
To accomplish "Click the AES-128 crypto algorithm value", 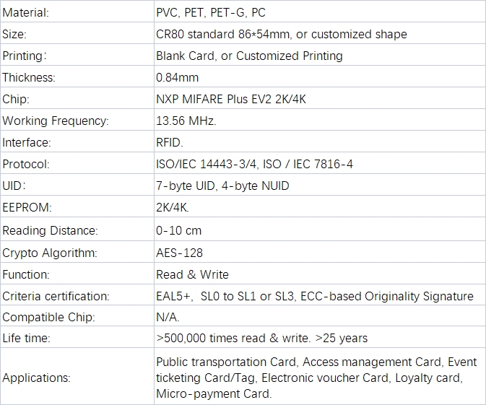I will 179,253.
